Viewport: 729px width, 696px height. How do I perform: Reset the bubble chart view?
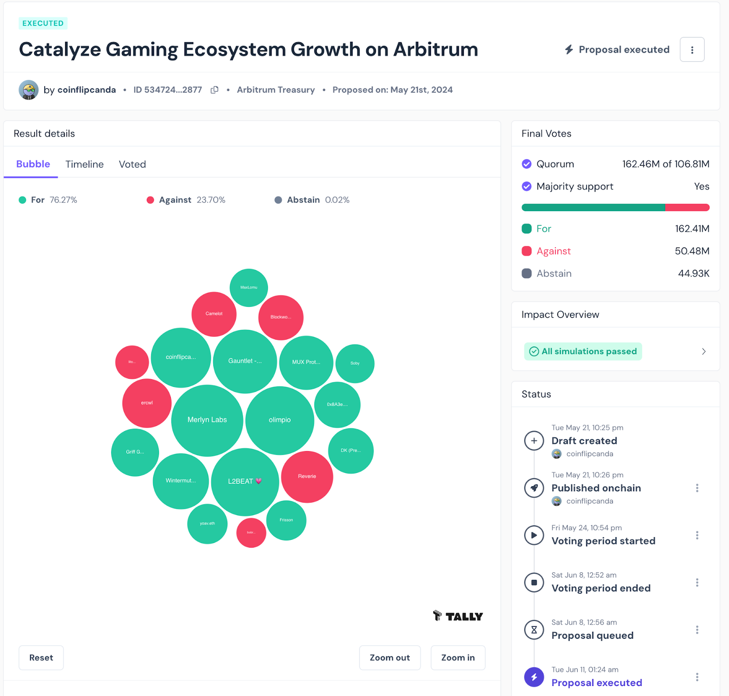41,657
